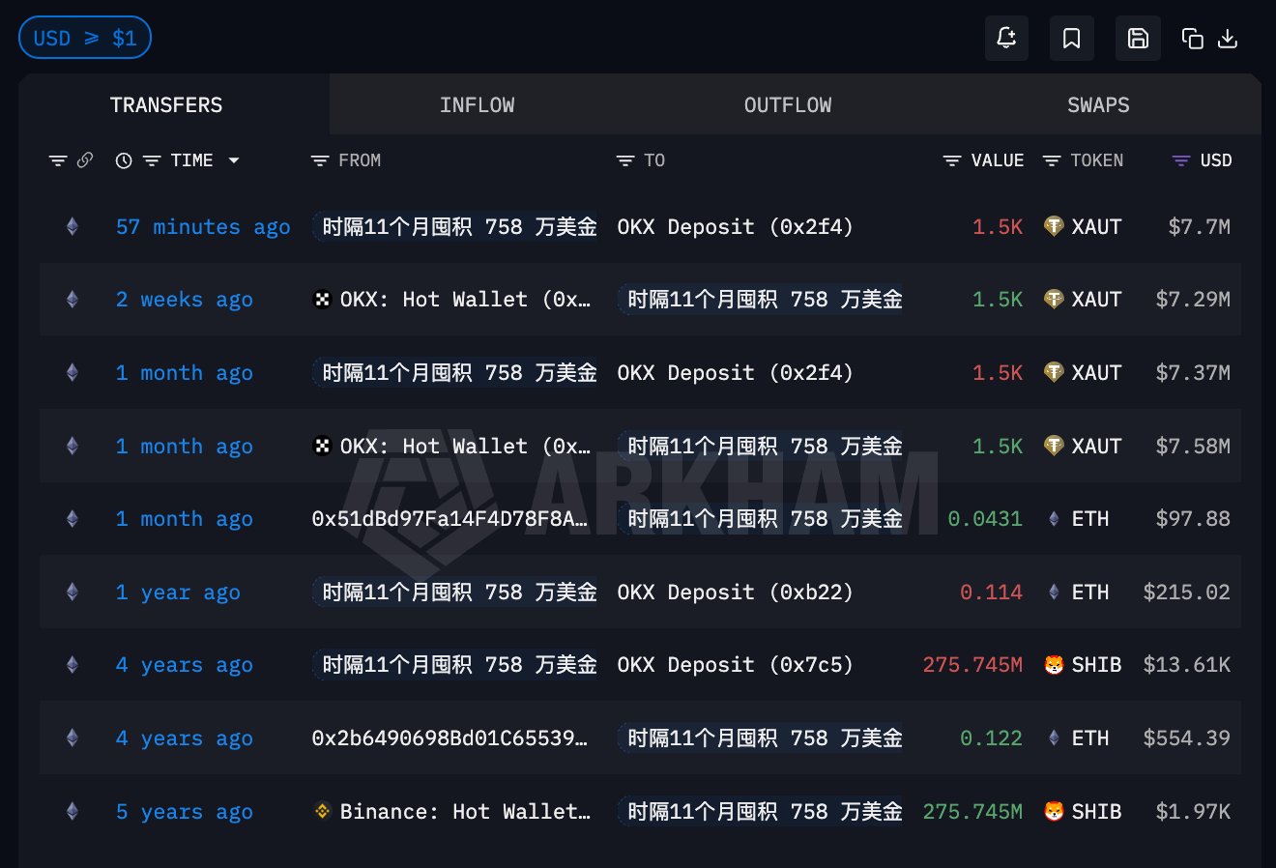The image size is (1276, 868).
Task: Open the FROM column filter
Action: [320, 160]
